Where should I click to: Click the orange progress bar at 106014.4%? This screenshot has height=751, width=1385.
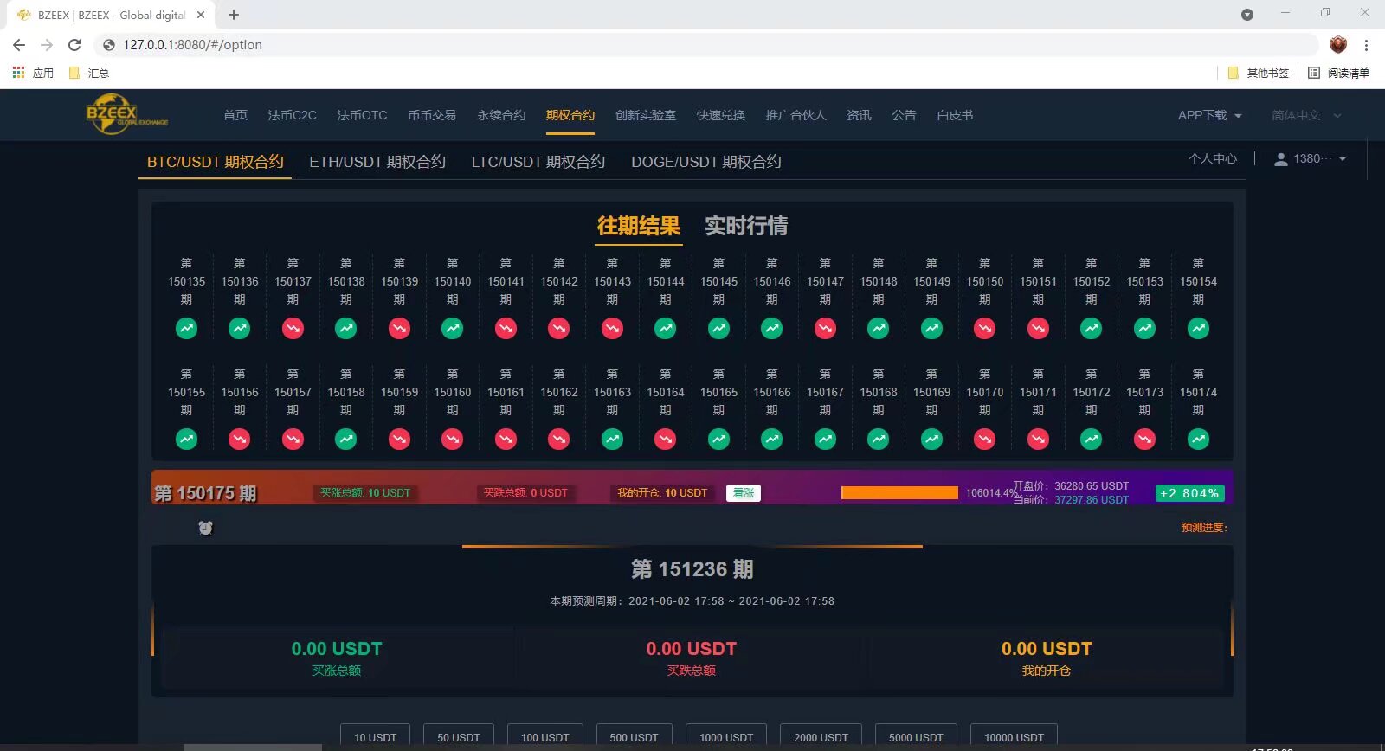pyautogui.click(x=899, y=493)
